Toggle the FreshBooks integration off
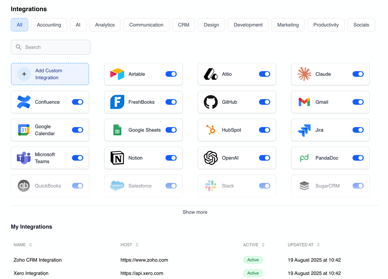Viewport: 388px width, 279px height. (x=171, y=102)
